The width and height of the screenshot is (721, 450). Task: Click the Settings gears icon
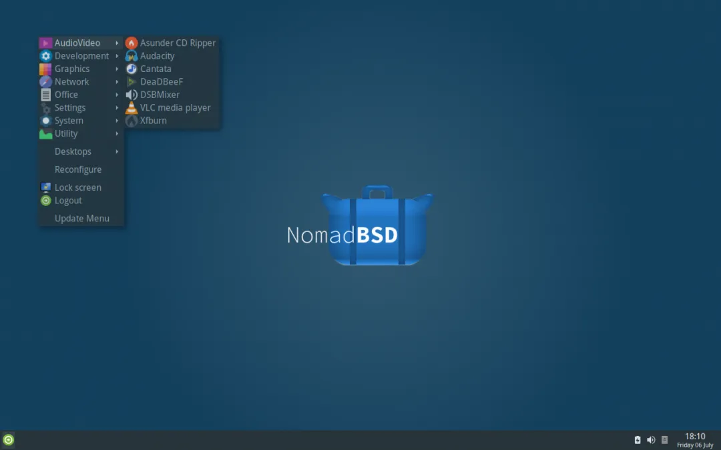[x=45, y=108]
